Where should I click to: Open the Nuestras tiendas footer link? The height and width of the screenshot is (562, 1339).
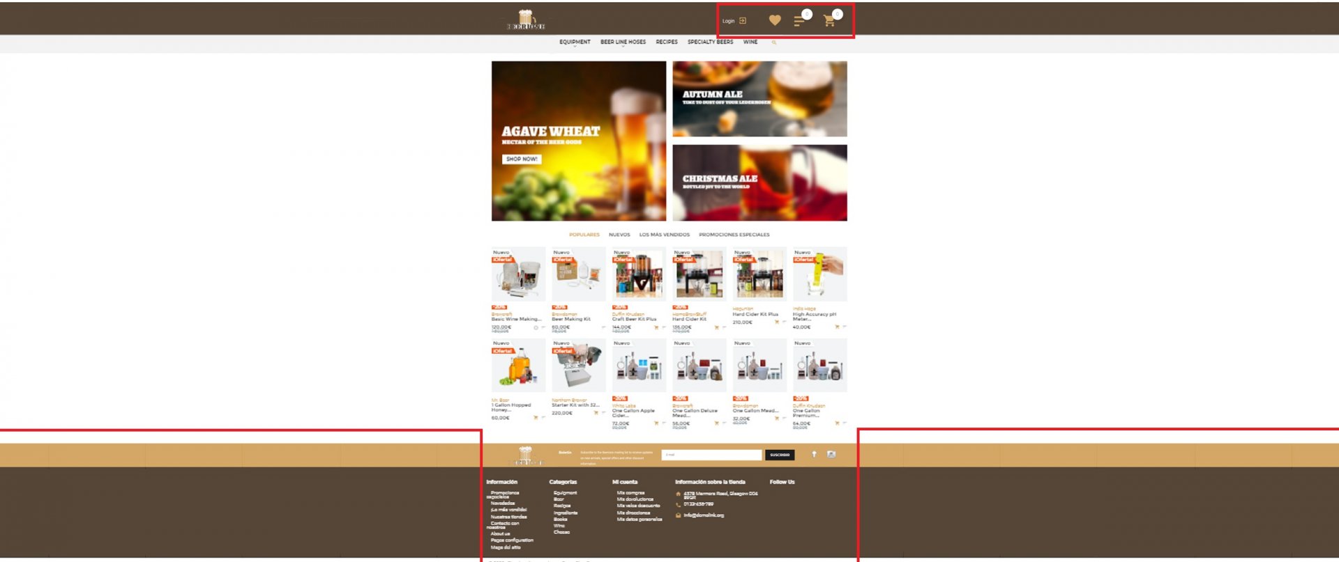(x=508, y=517)
